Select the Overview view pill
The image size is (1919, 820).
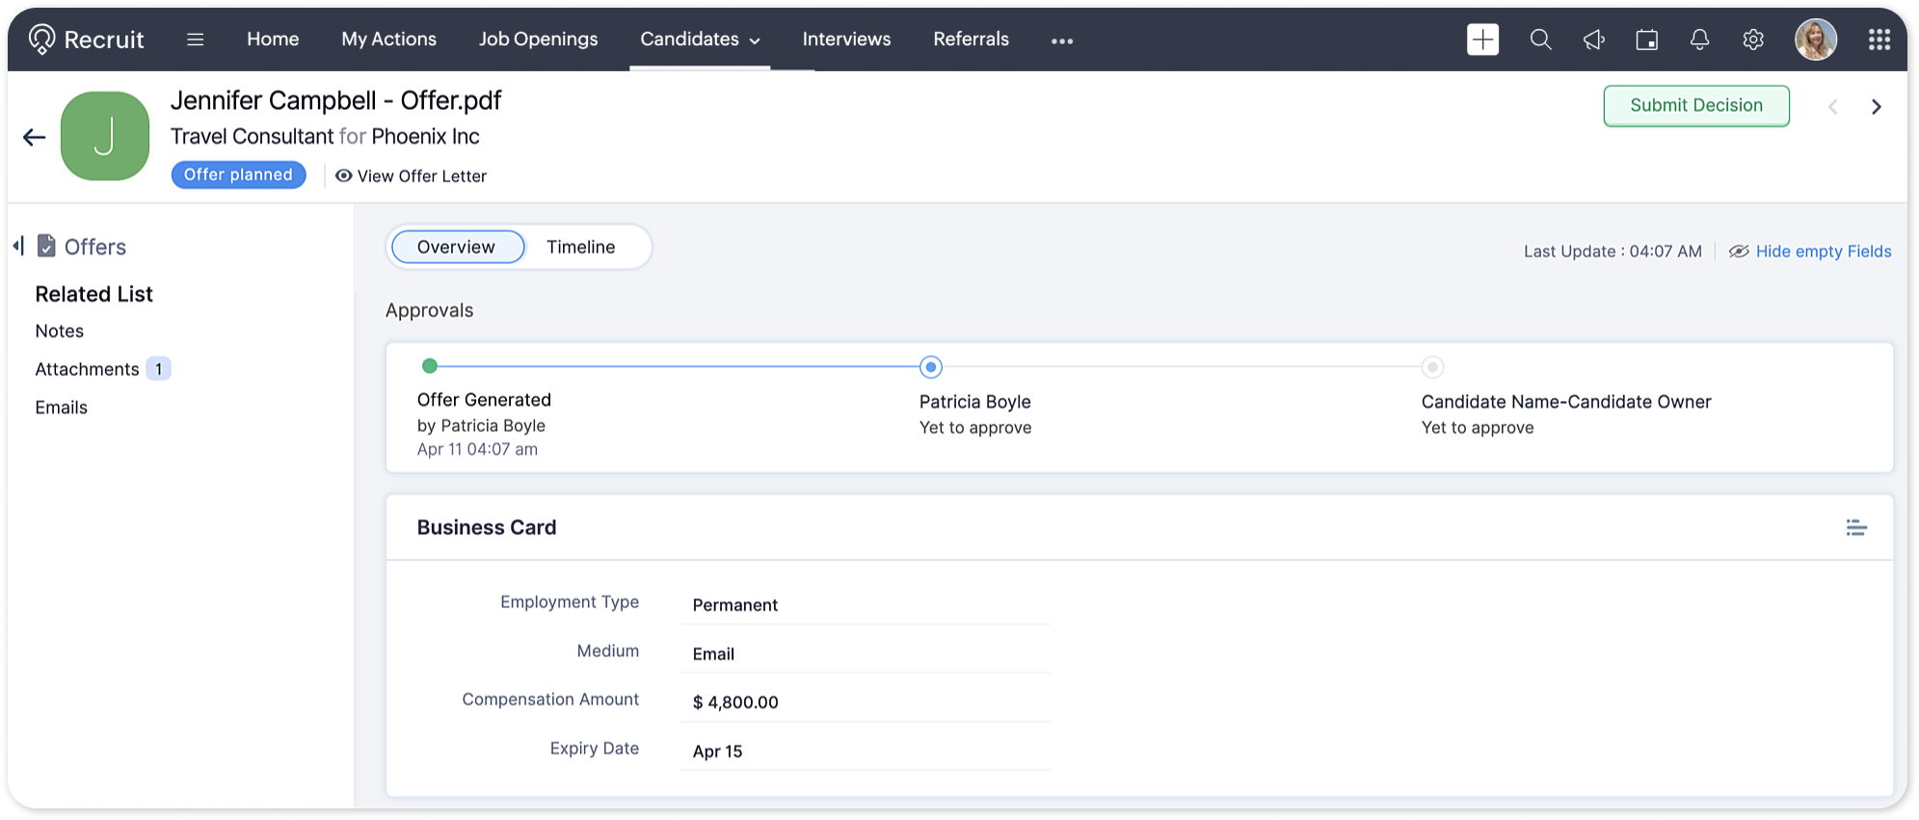[x=458, y=247]
